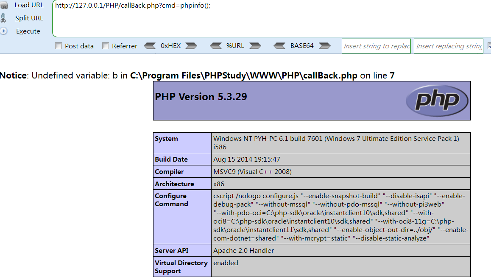Screen dimensions: 491x277
Task: Enable the Referrer checkbox
Action: (x=106, y=46)
